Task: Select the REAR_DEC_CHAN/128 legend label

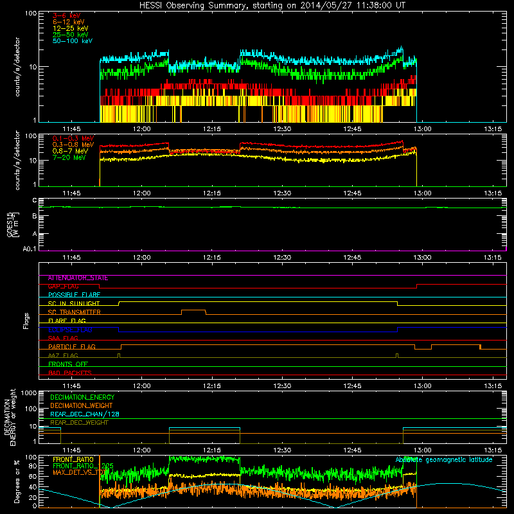Action: tap(85, 414)
